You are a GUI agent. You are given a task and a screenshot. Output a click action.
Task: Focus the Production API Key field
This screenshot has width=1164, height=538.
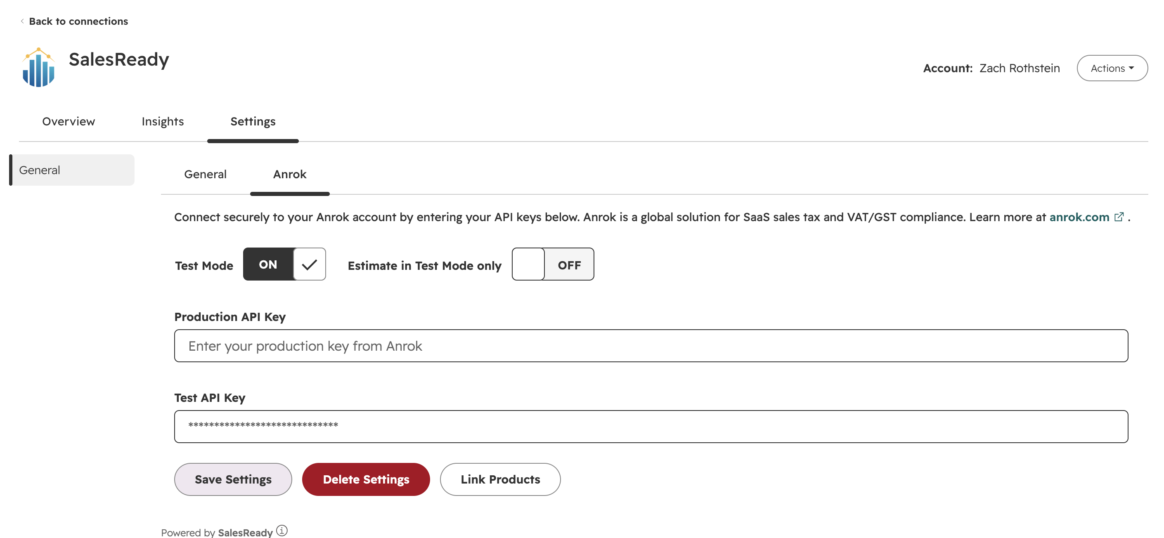tap(651, 346)
